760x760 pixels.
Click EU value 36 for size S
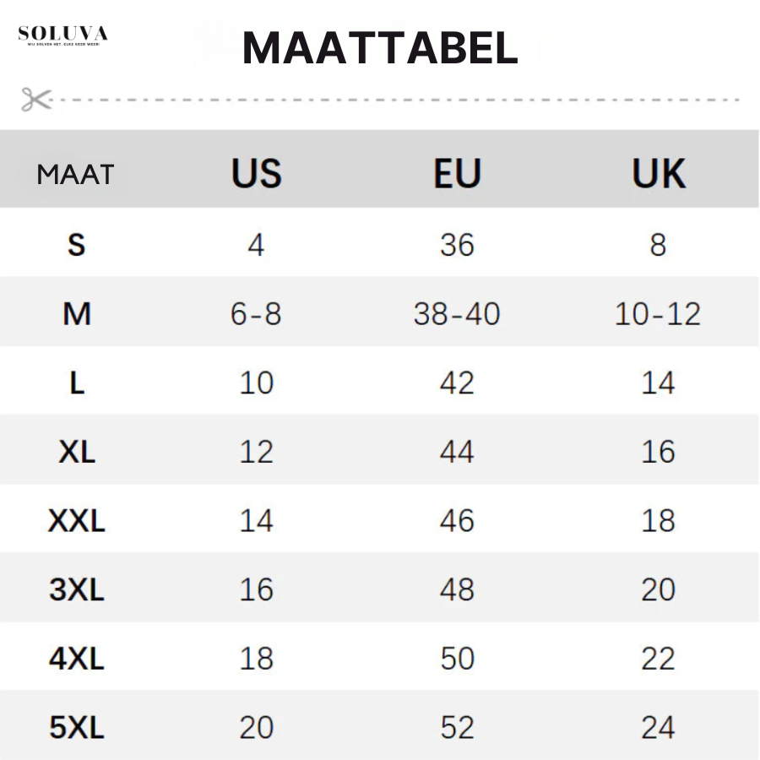coord(457,245)
